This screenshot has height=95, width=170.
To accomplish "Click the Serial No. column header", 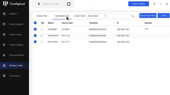I will [x=94, y=23].
